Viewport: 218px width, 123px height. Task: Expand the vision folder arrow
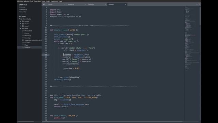coord(21,28)
